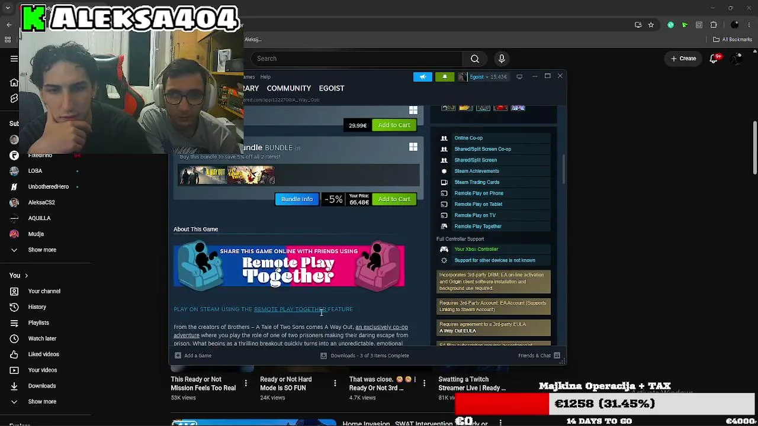
Task: Start voice search with the microphone icon
Action: (502, 59)
